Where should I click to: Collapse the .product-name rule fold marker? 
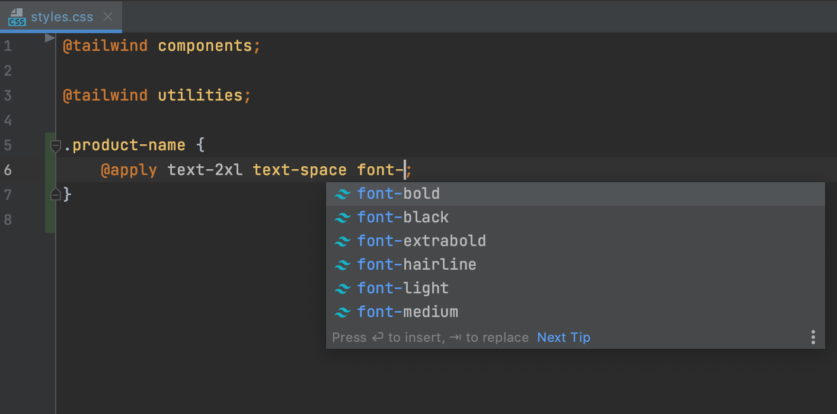tap(55, 145)
